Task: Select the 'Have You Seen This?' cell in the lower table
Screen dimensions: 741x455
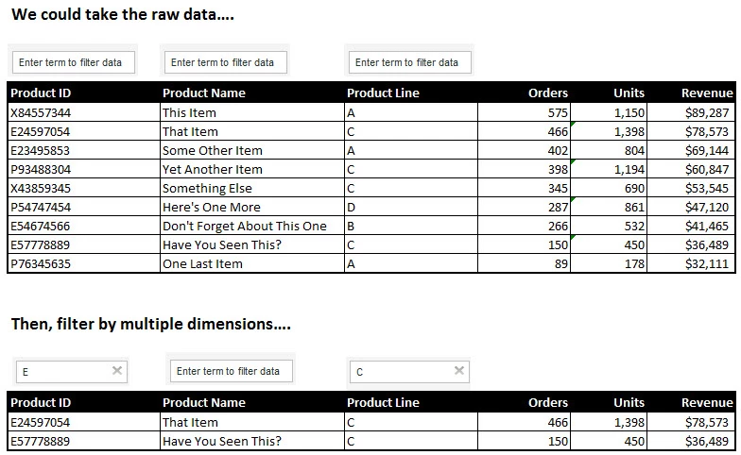Action: tap(252, 442)
